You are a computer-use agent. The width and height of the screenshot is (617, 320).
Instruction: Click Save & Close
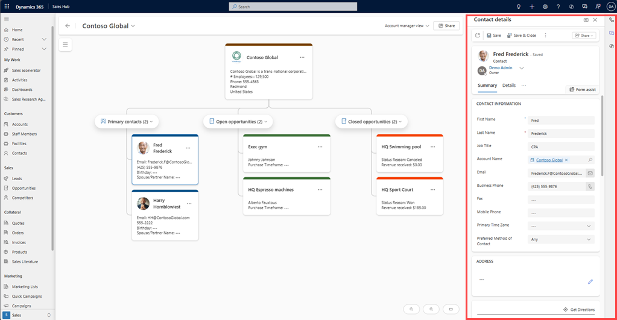click(521, 36)
